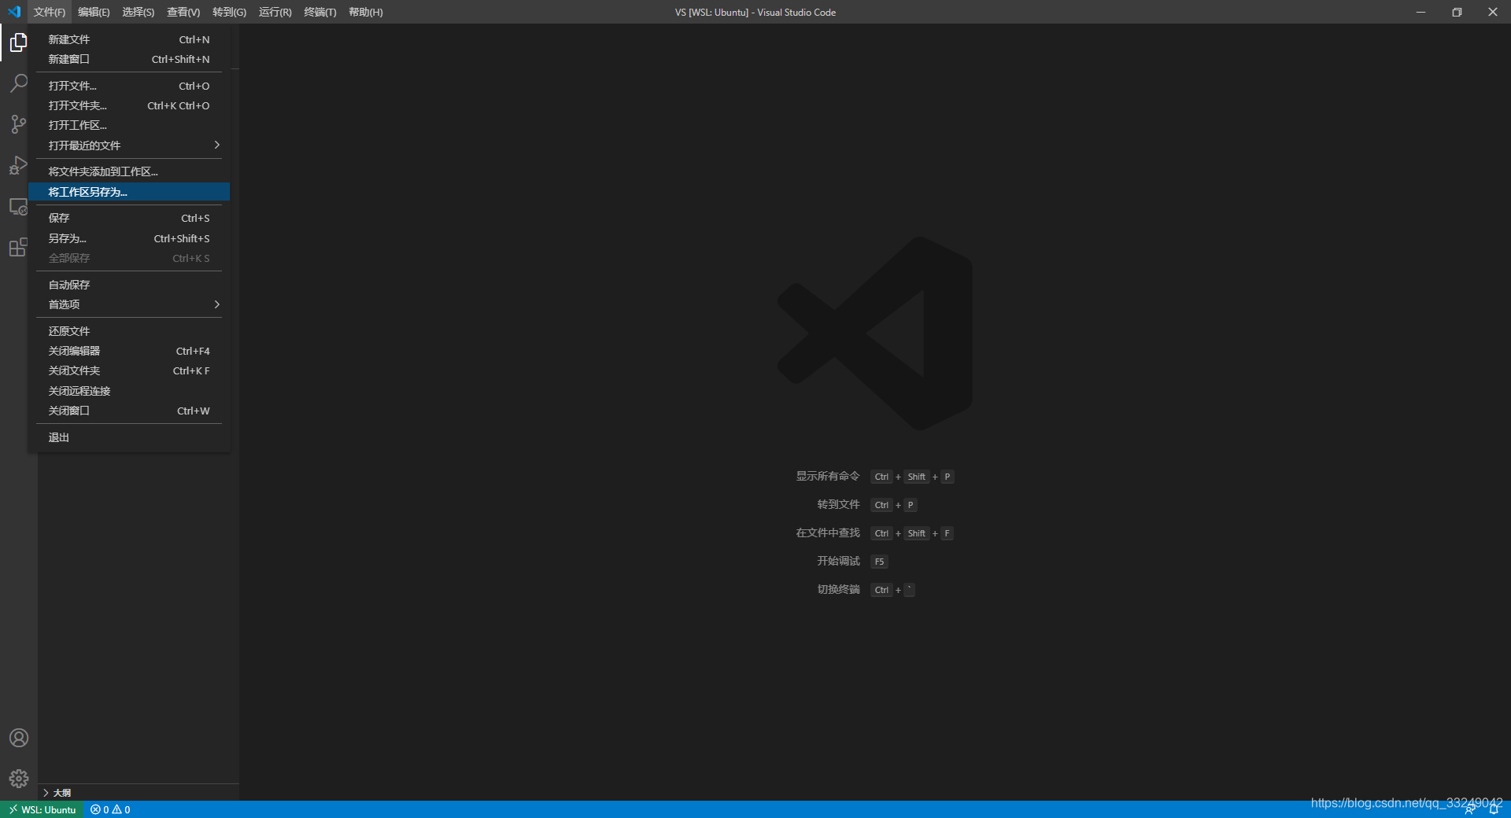The image size is (1511, 818).
Task: Click the notifications bell in status bar
Action: point(1494,809)
